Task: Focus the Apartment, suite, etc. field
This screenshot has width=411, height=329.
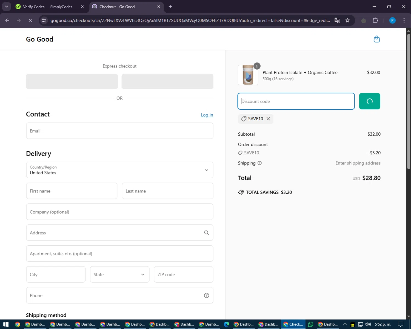Action: pos(120,254)
